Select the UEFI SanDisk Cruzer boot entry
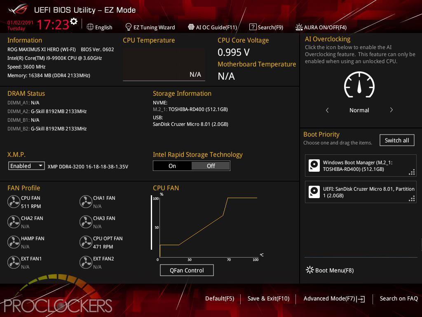 click(x=361, y=192)
